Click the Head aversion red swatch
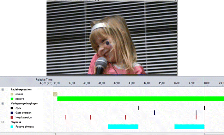Viewport: 224px width, 135px height. (12, 117)
